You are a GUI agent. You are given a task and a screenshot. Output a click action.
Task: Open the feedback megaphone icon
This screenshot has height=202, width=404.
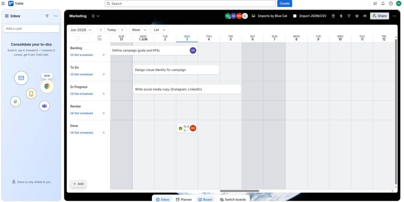pos(375,4)
